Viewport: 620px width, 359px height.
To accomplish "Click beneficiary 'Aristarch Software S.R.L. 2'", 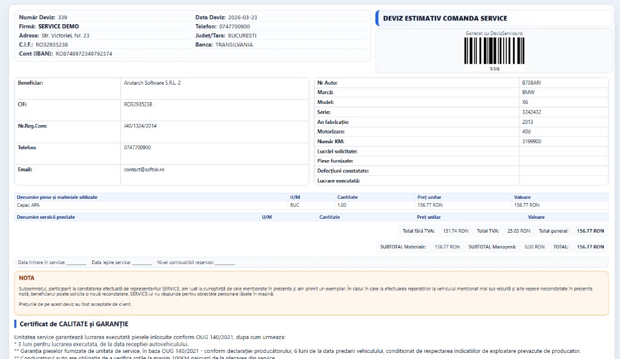I will pos(152,83).
